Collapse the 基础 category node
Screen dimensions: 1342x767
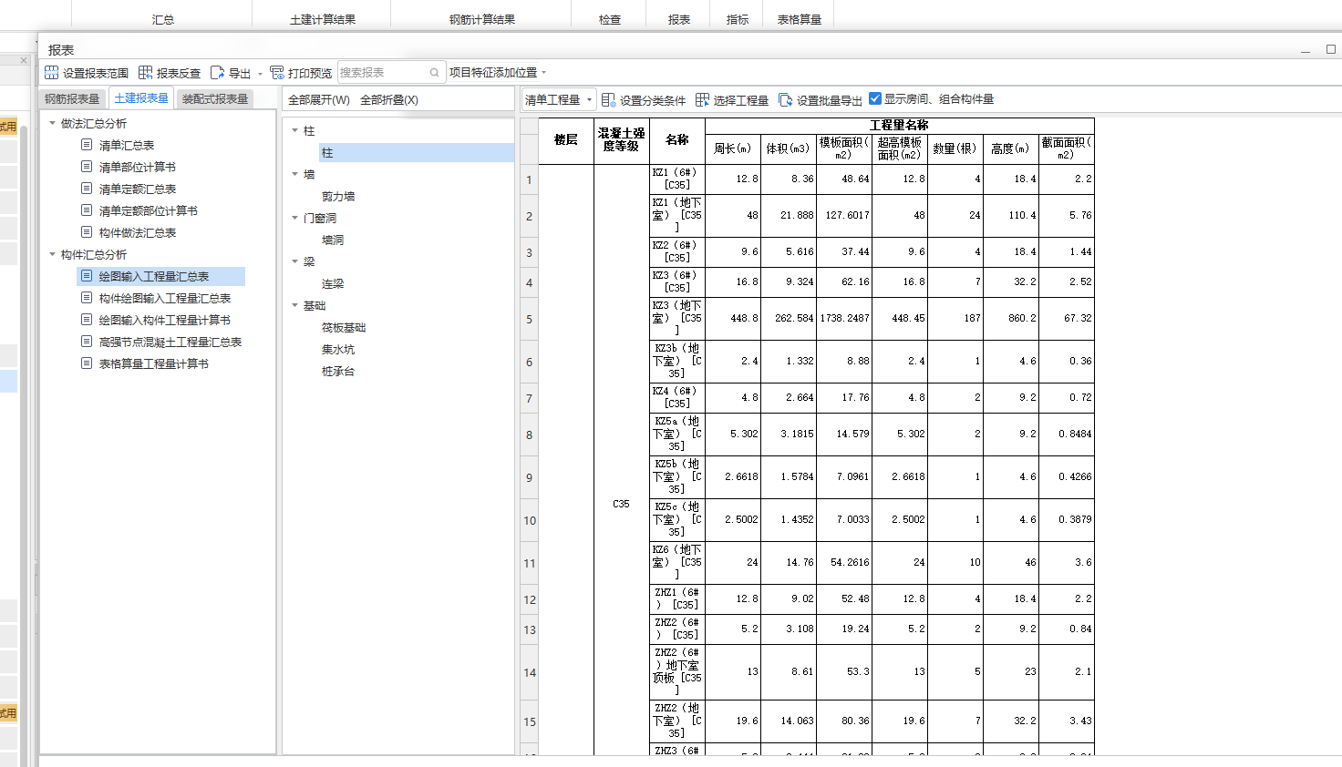click(x=294, y=305)
